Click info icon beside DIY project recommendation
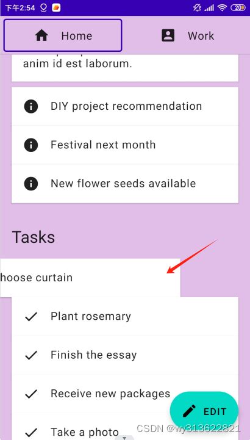The height and width of the screenshot is (440, 250). (31, 106)
